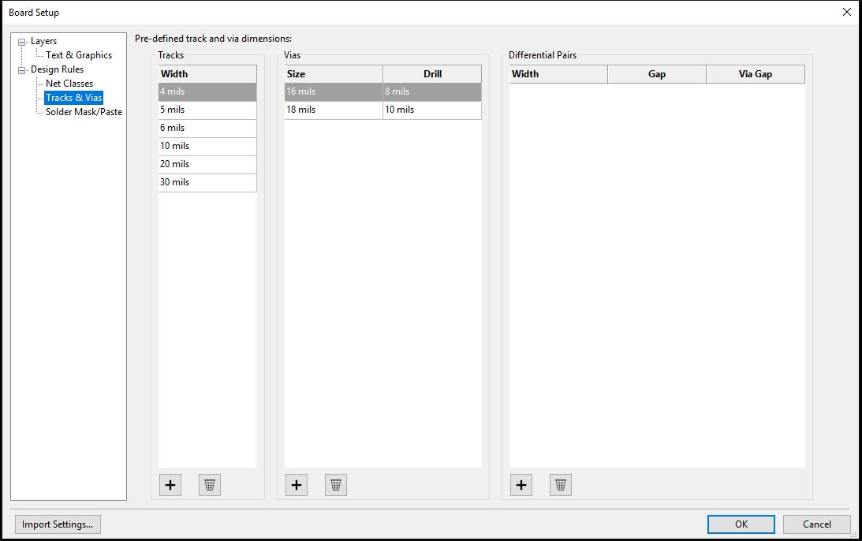
Task: Click the 10 mils via drill cell
Action: tap(431, 110)
